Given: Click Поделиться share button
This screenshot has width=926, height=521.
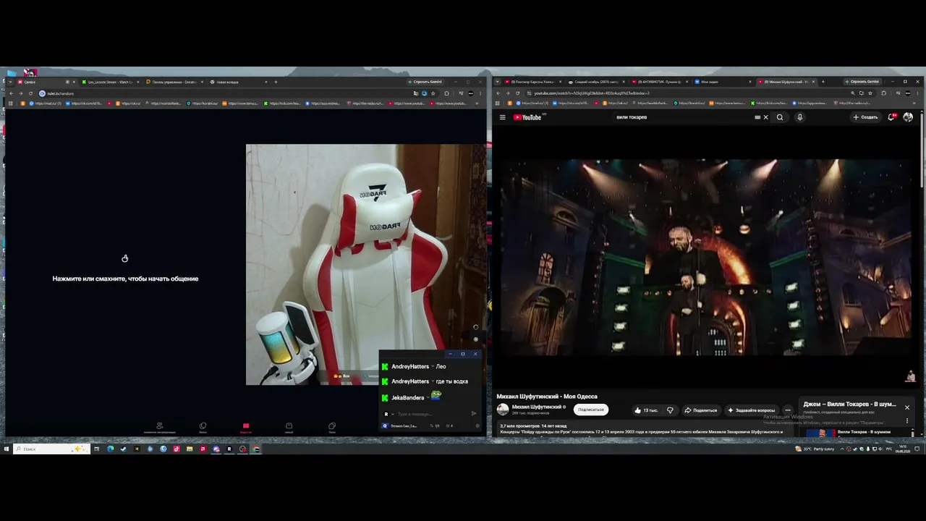Looking at the screenshot, I should (x=700, y=410).
